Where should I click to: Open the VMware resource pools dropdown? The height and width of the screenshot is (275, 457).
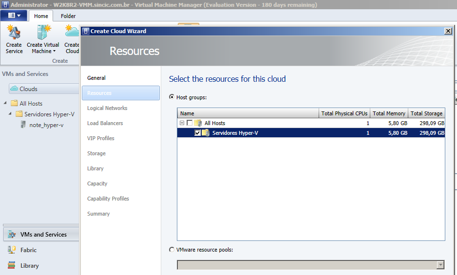click(440, 265)
